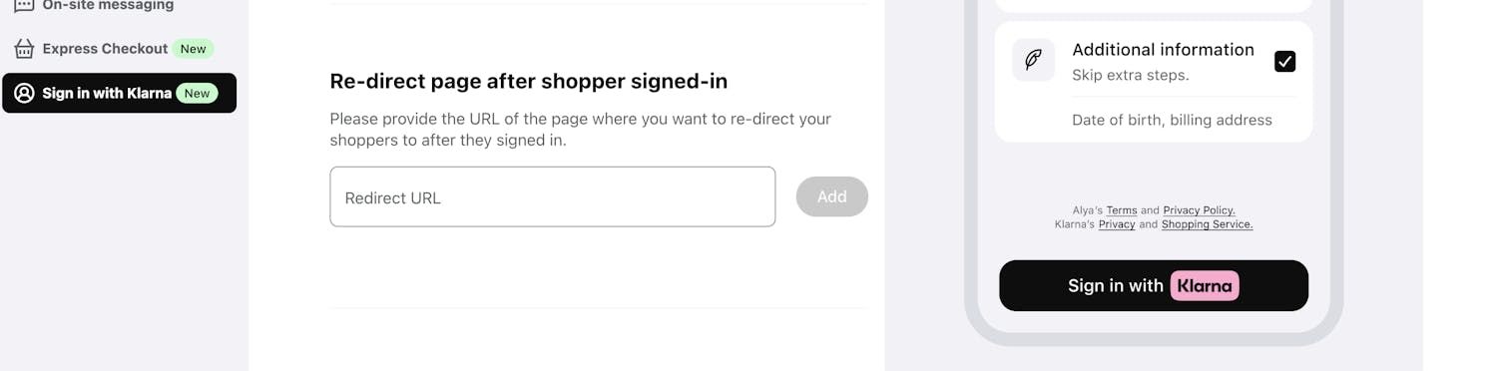Click the On-site messaging chat bubble icon

[x=24, y=5]
